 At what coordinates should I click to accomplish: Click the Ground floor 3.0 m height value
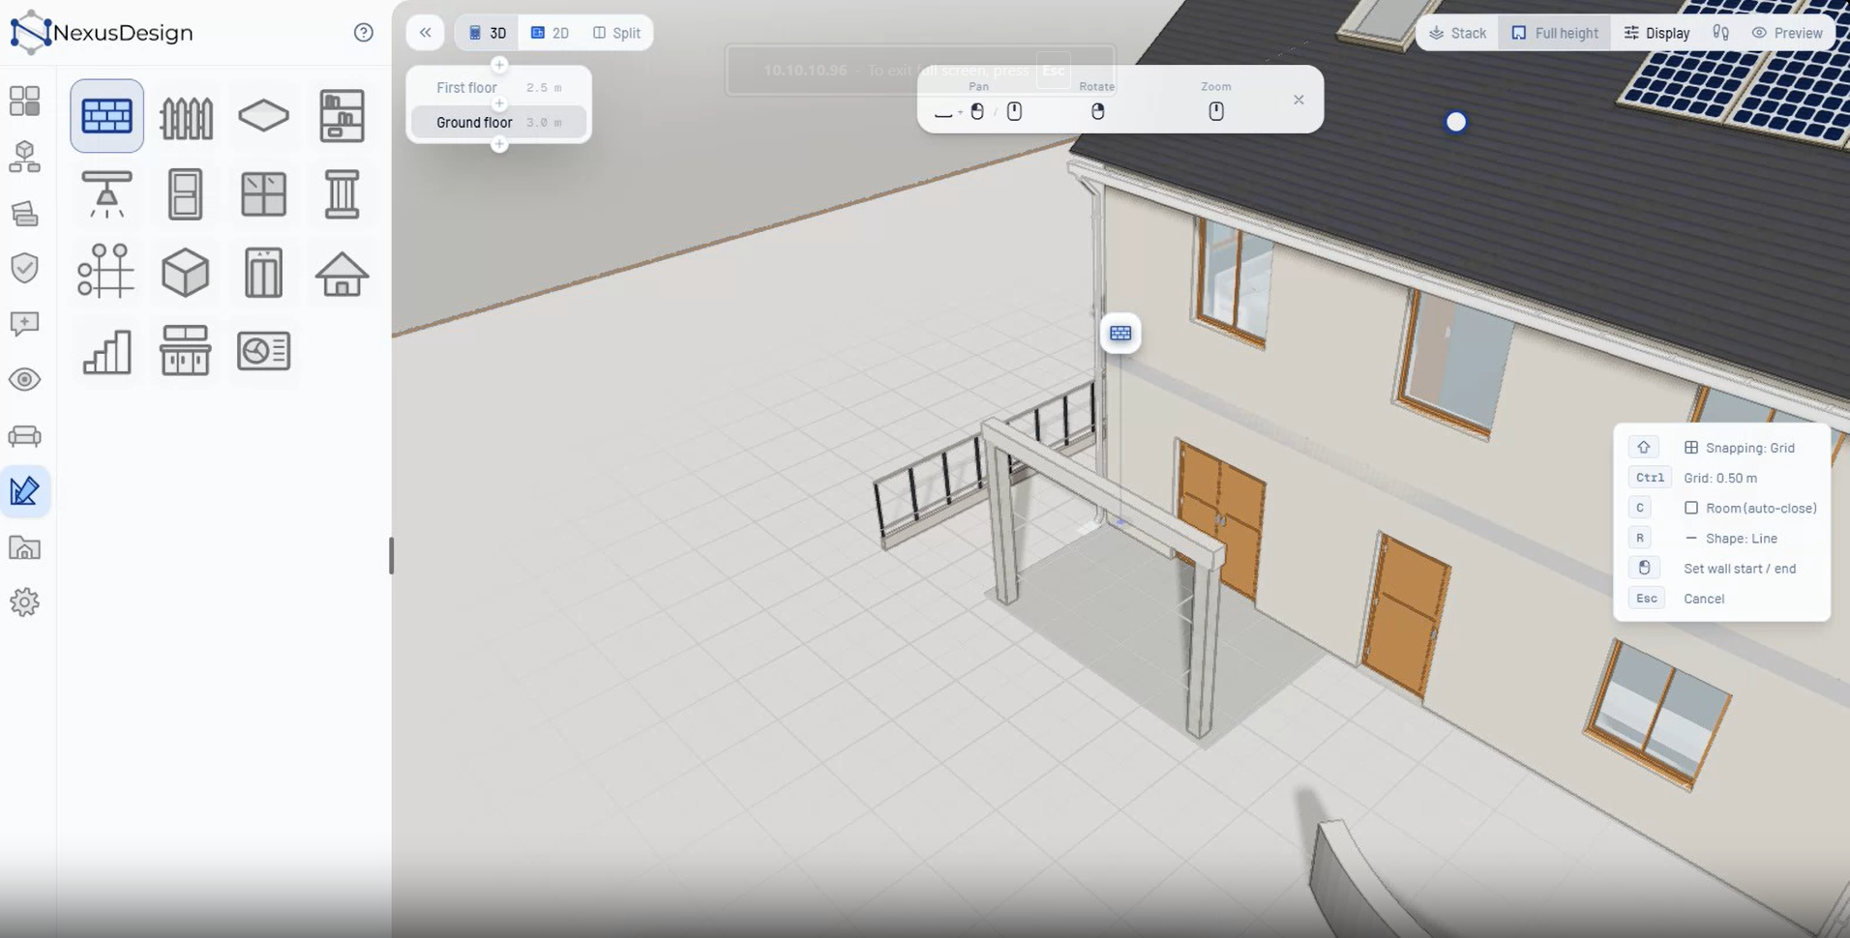click(544, 123)
